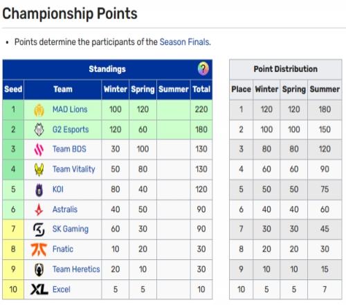Click the SK Gaming logo icon

tap(39, 229)
